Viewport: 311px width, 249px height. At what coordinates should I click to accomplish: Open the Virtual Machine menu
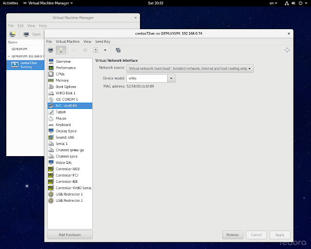(x=68, y=41)
